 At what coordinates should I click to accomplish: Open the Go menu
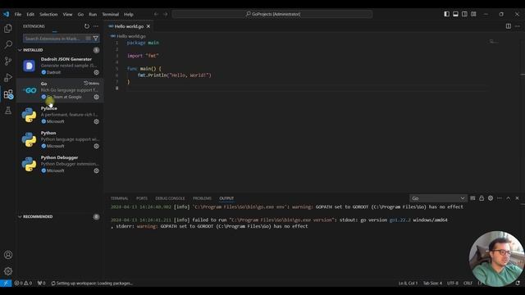point(80,15)
